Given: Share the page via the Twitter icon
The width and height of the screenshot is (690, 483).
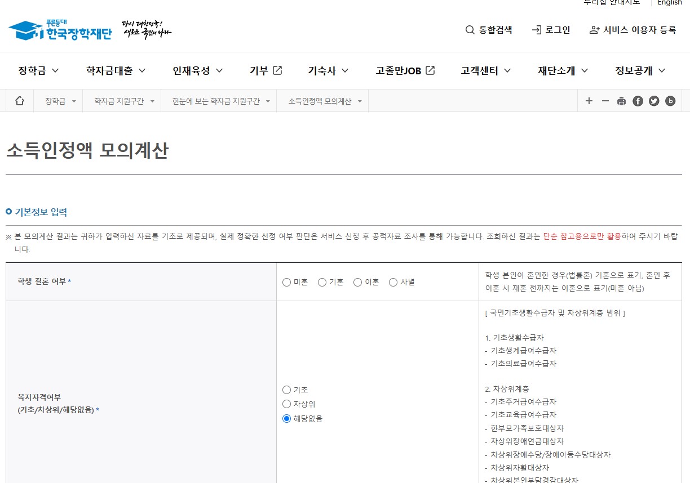Looking at the screenshot, I should pos(654,101).
